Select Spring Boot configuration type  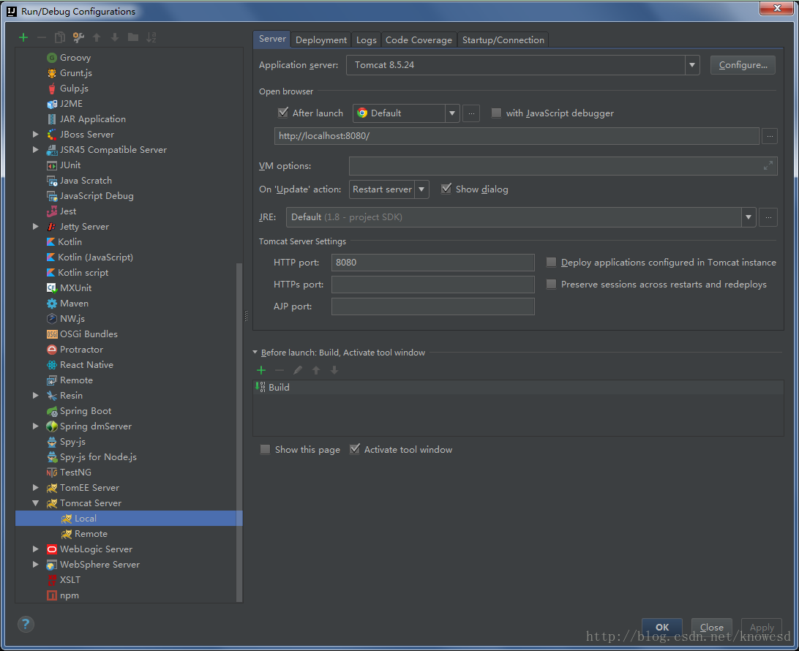(85, 410)
